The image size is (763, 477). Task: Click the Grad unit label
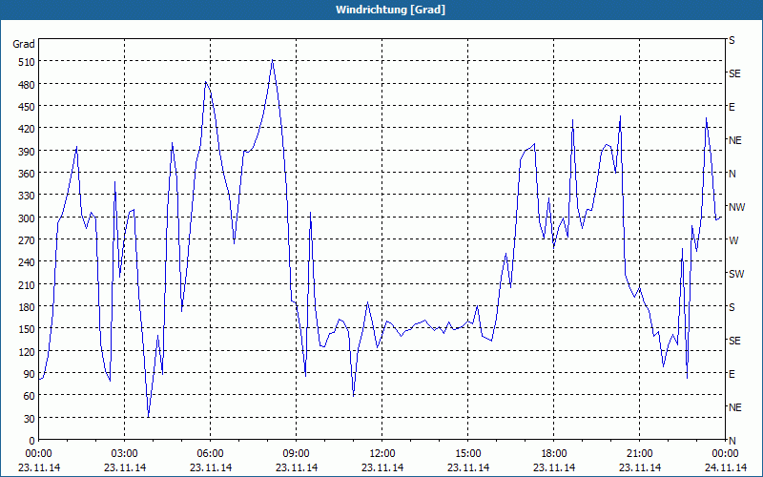[24, 44]
